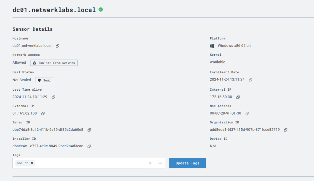Screen dimensions: 314x181
Task: Click the shield icon on Seal button
Action: point(39,80)
